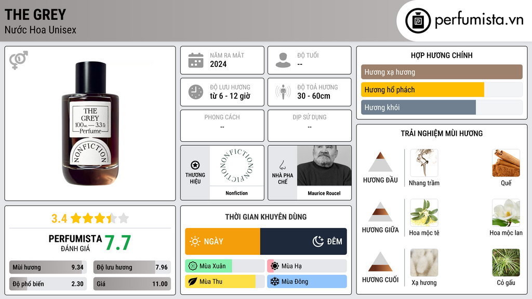Image resolution: width=532 pixels, height=299 pixels.
Task: Click The Grey perfume bottle image
Action: 90,124
